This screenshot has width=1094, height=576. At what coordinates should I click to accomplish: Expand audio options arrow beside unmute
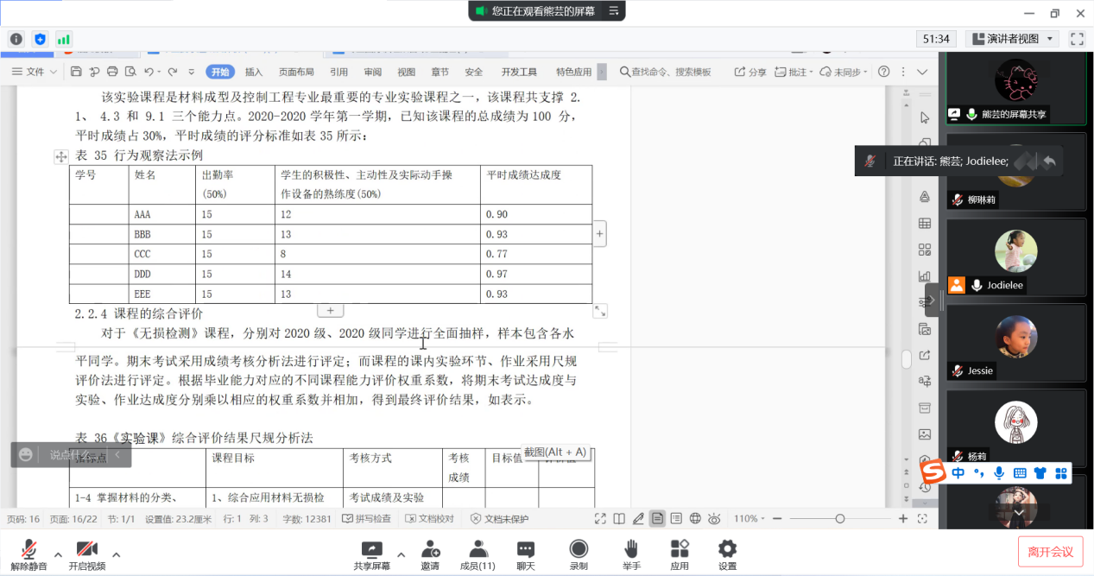(58, 554)
